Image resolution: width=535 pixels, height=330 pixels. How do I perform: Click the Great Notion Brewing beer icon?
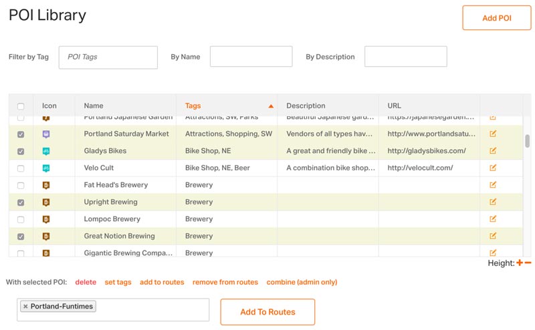coord(46,236)
